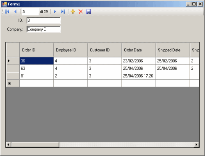Click the 'di 29' record count label
The height and width of the screenshot is (156, 205).
click(x=44, y=11)
